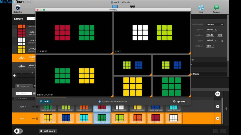Open the blend mode dropdown

point(215,25)
